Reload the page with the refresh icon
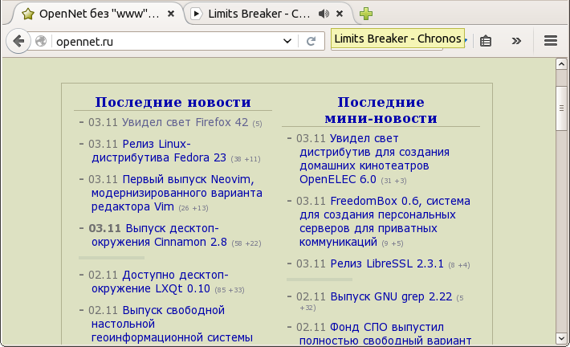570x347 pixels. click(310, 41)
